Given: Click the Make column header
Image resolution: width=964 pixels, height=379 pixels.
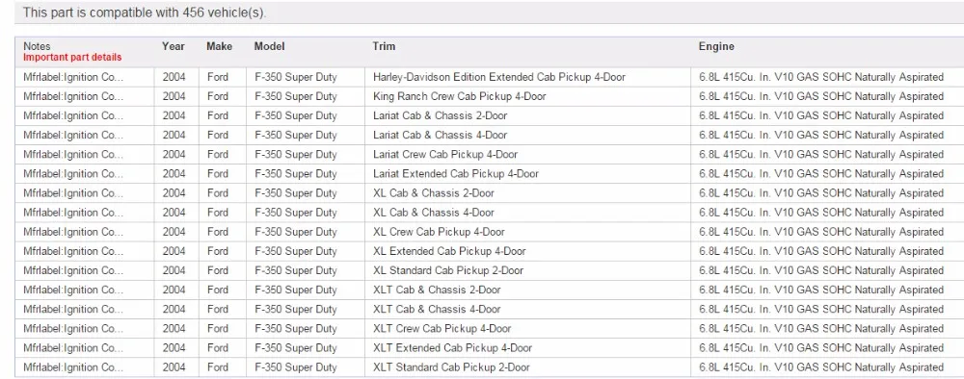Looking at the screenshot, I should pos(219,46).
